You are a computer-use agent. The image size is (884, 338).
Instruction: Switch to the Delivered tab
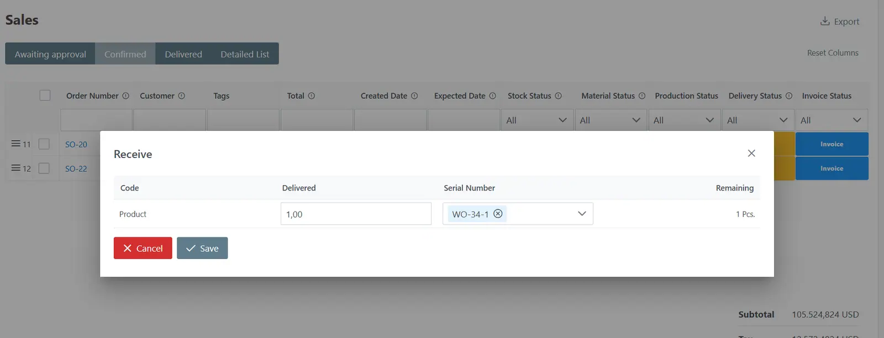(x=183, y=54)
